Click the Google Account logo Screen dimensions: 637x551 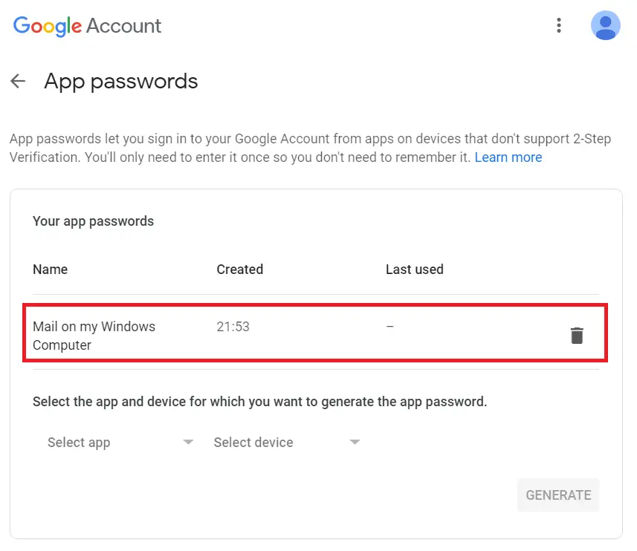88,26
